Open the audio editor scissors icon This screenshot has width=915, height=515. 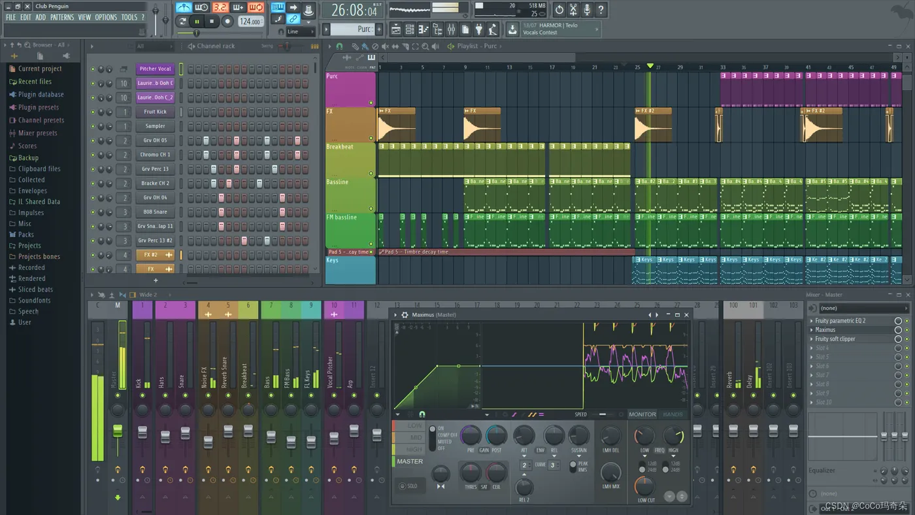573,10
